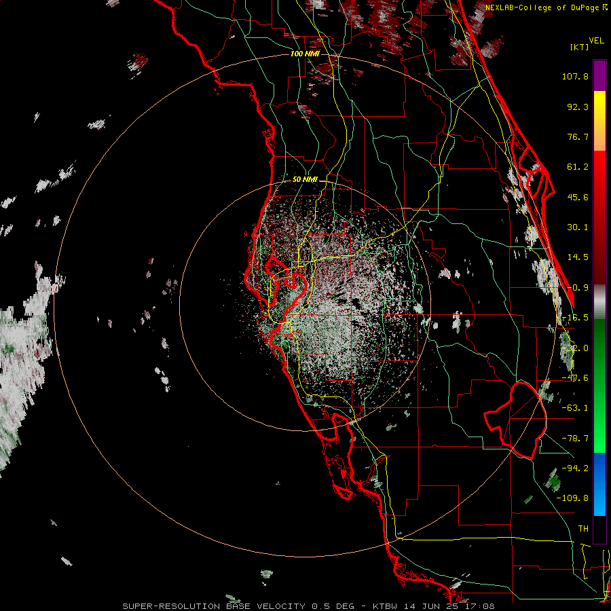Click the VEL legend title
Image resolution: width=611 pixels, height=611 pixels.
(x=596, y=41)
